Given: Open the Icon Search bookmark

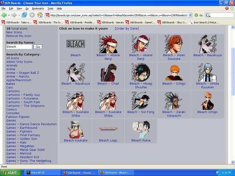Looking at the screenshot, I should (x=204, y=22).
